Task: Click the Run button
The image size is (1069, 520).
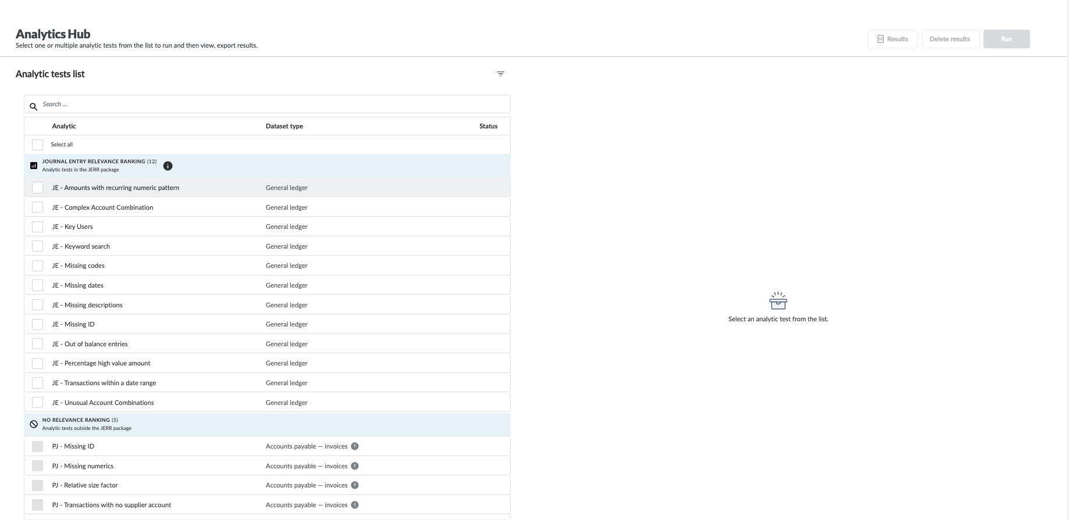Action: pos(1006,39)
